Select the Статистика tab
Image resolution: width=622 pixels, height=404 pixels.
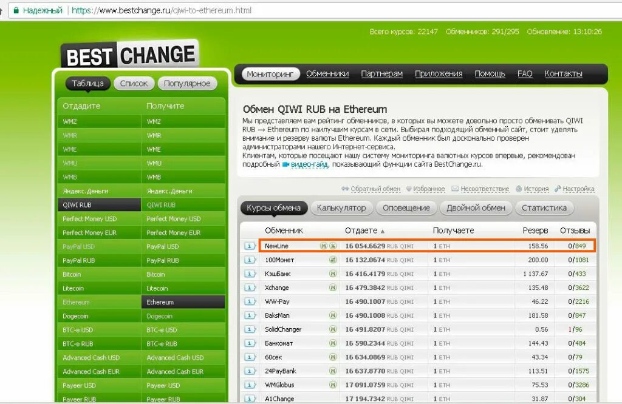pos(544,208)
